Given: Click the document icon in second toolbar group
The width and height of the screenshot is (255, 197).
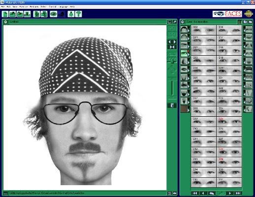Looking at the screenshot, I should click(x=36, y=14).
